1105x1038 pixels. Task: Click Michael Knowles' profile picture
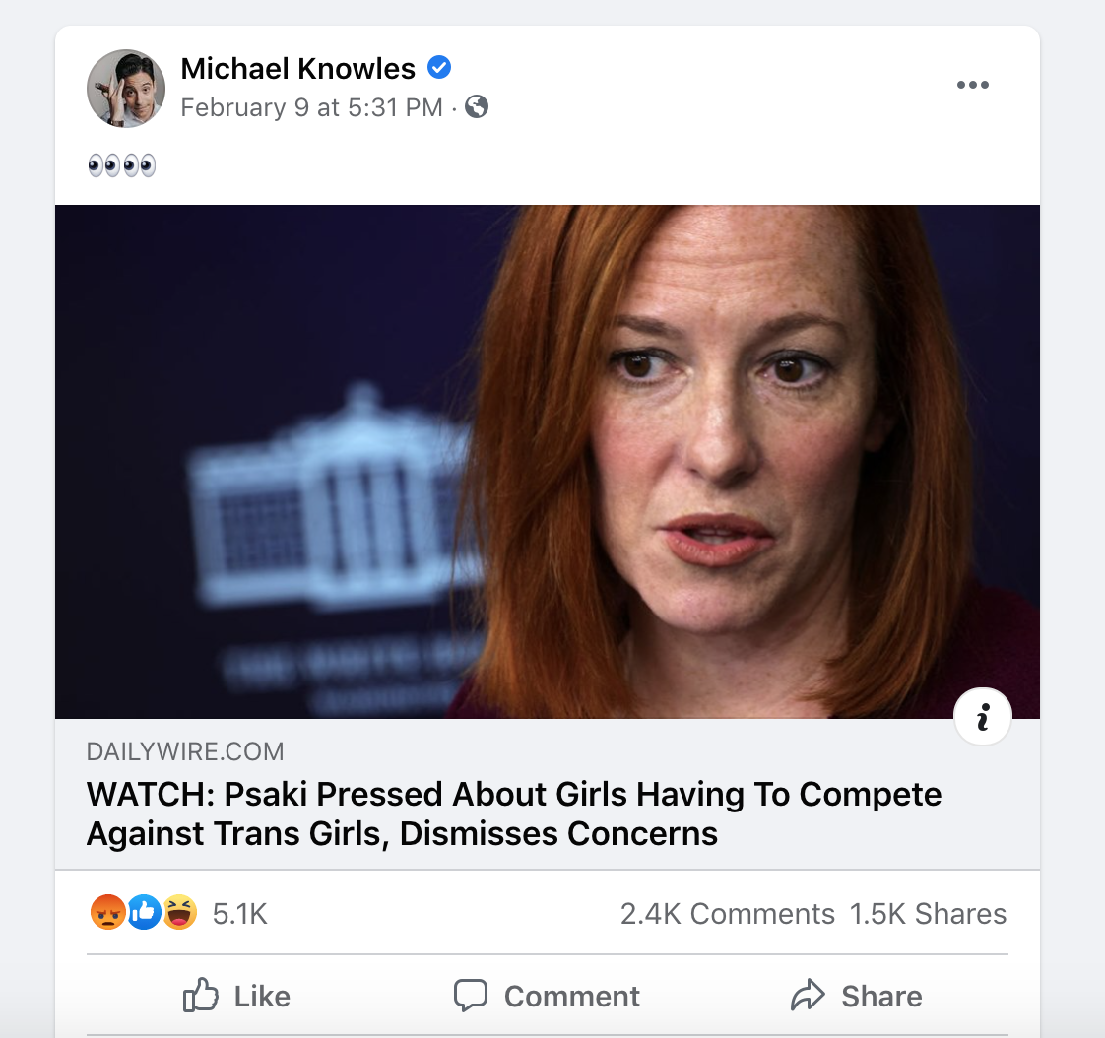(x=126, y=89)
